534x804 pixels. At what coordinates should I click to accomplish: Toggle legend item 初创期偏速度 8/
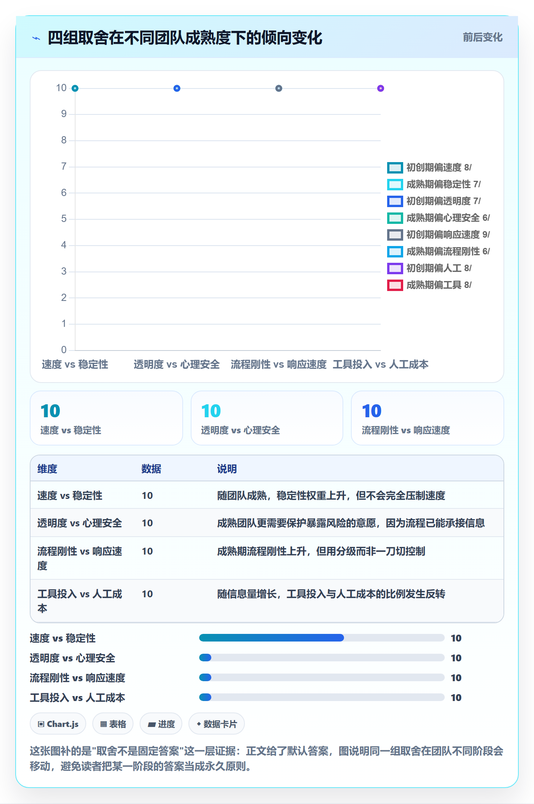click(x=429, y=167)
